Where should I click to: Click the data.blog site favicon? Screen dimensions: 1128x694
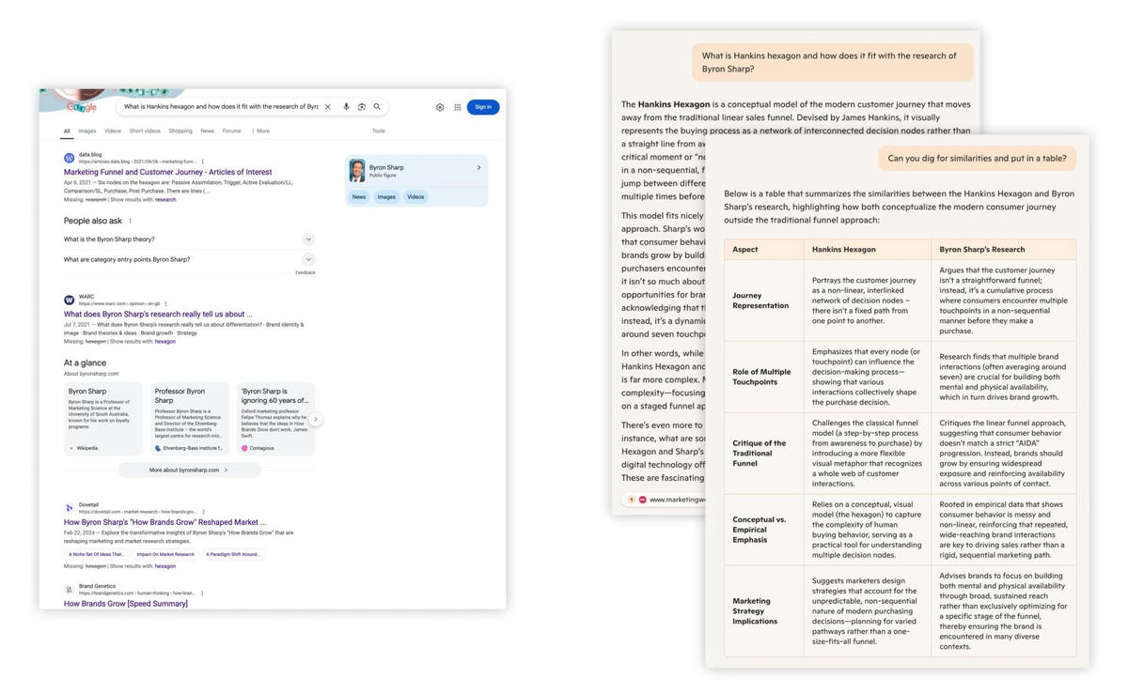(x=70, y=158)
